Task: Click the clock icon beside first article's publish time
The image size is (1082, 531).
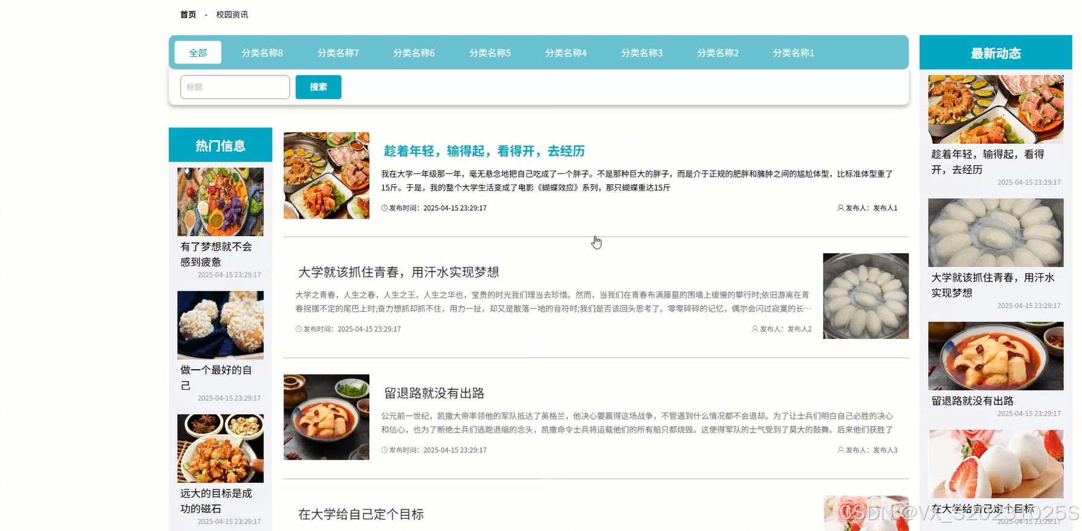Action: 384,208
